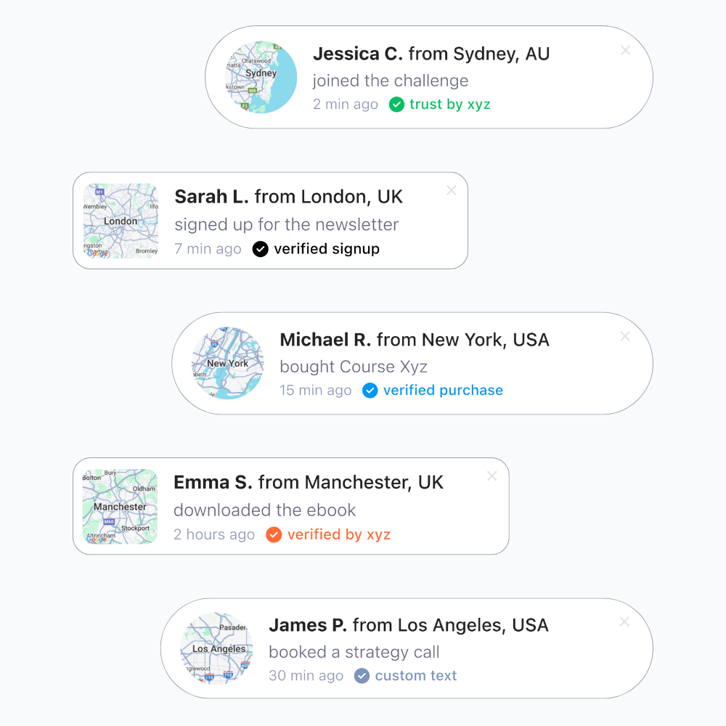The width and height of the screenshot is (726, 726).
Task: Click the "custom text" badge label
Action: point(416,676)
